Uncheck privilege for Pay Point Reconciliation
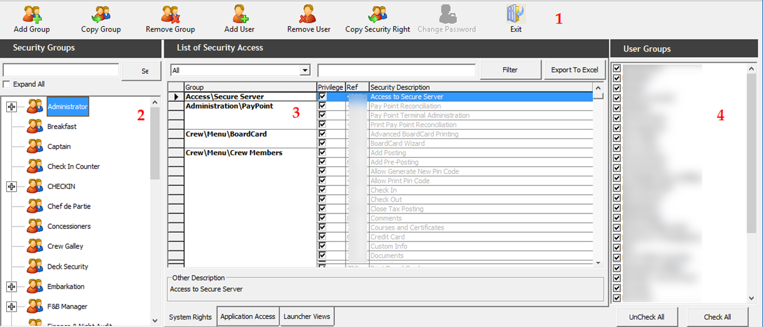 323,106
